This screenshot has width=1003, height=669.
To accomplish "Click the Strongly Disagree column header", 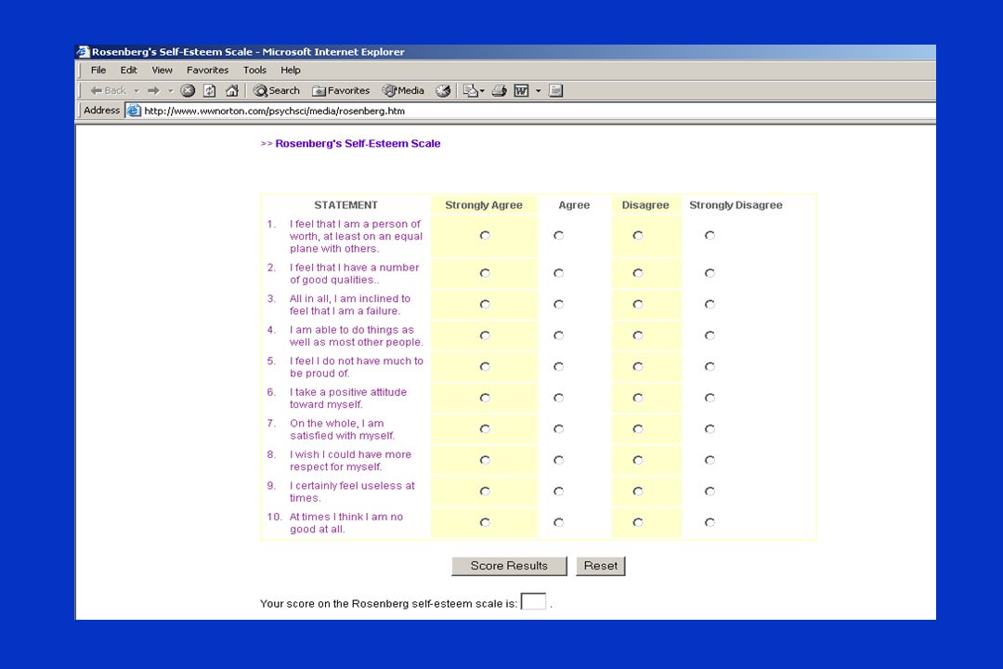I will tap(736, 205).
